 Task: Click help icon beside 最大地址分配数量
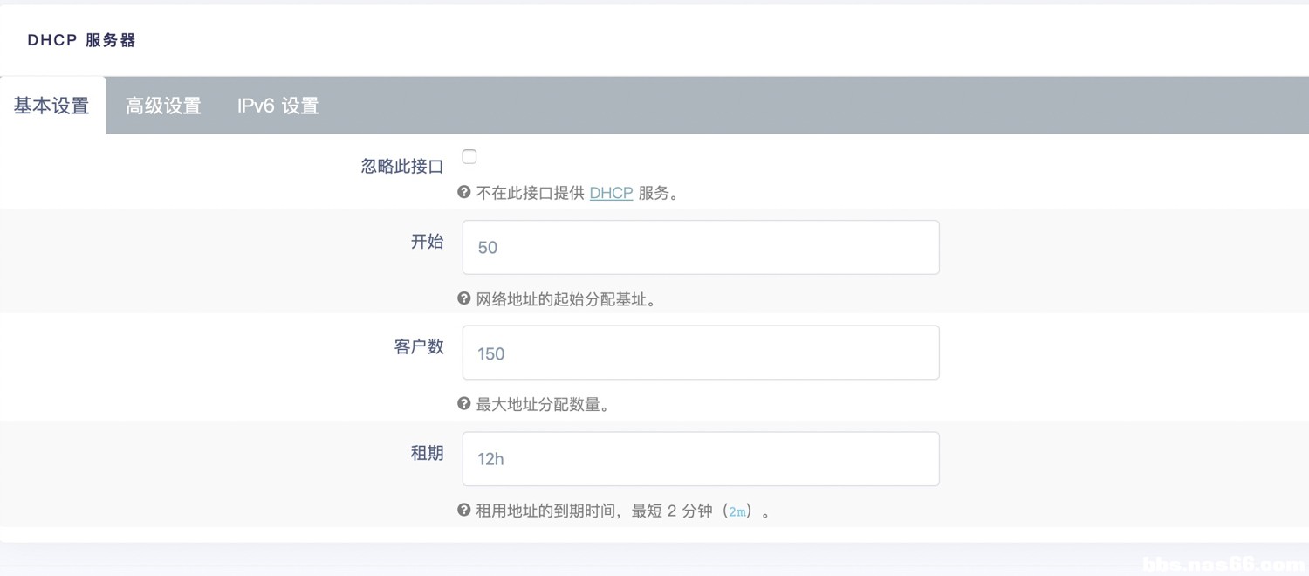click(464, 404)
